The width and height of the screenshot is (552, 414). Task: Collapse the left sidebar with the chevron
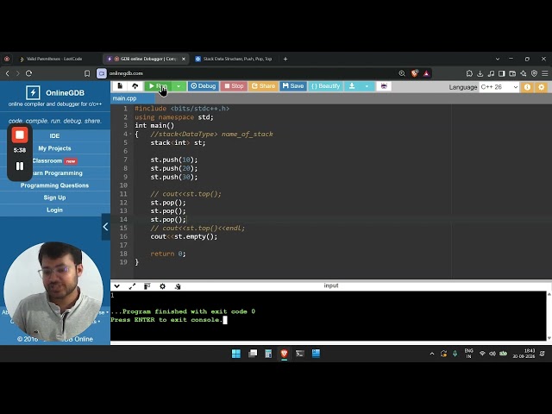tap(105, 227)
